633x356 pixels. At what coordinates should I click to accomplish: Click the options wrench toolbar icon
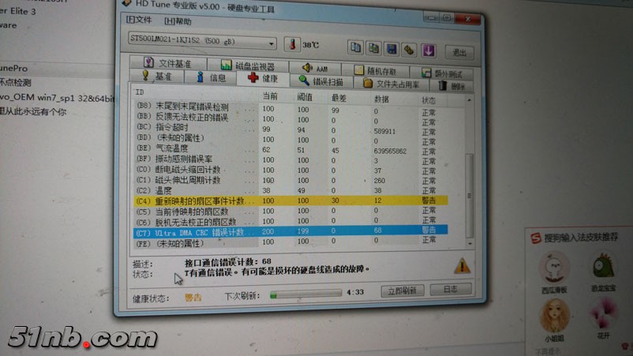(x=409, y=50)
